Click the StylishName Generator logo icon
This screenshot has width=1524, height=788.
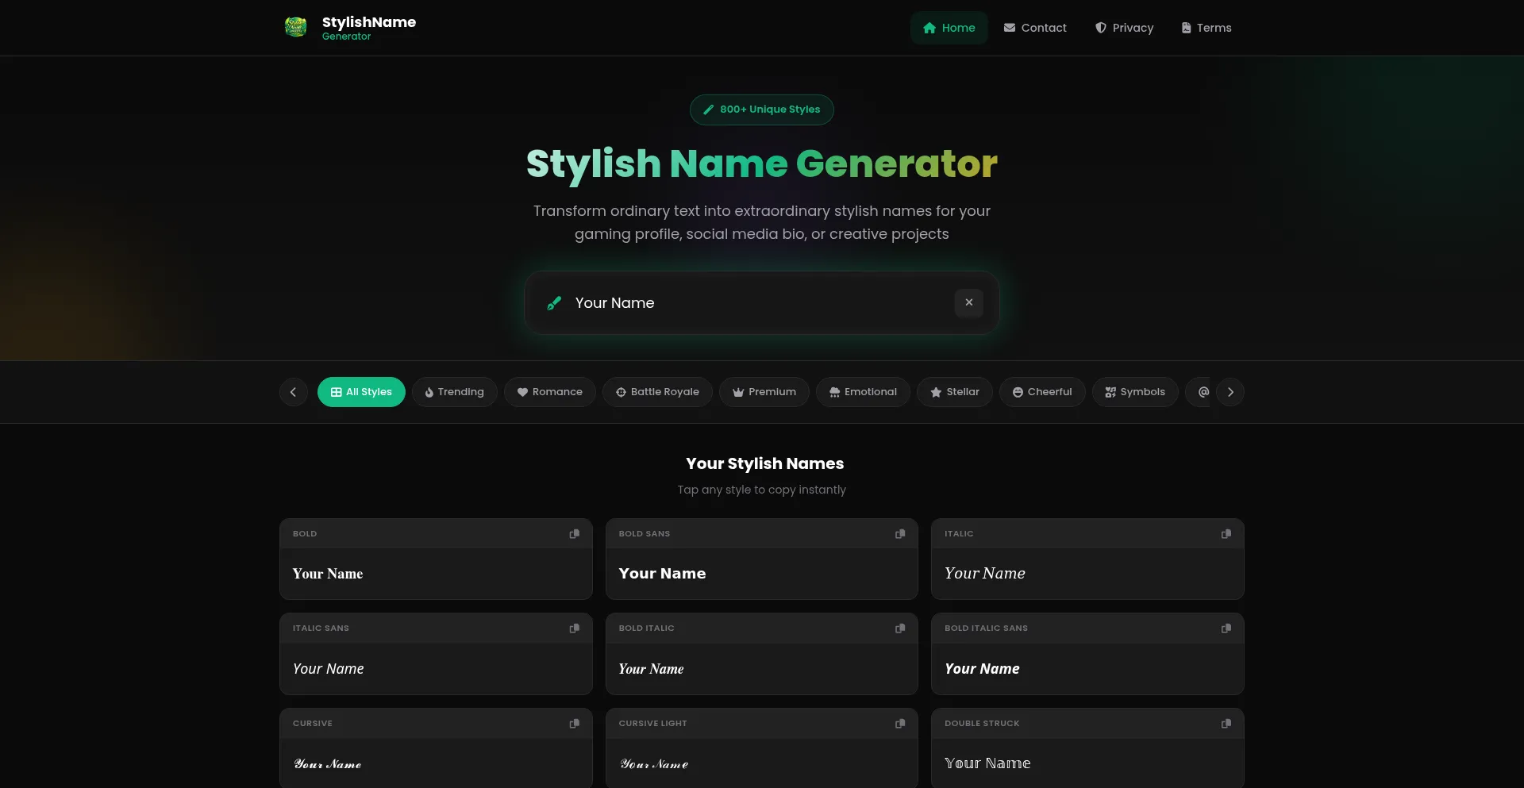click(295, 27)
